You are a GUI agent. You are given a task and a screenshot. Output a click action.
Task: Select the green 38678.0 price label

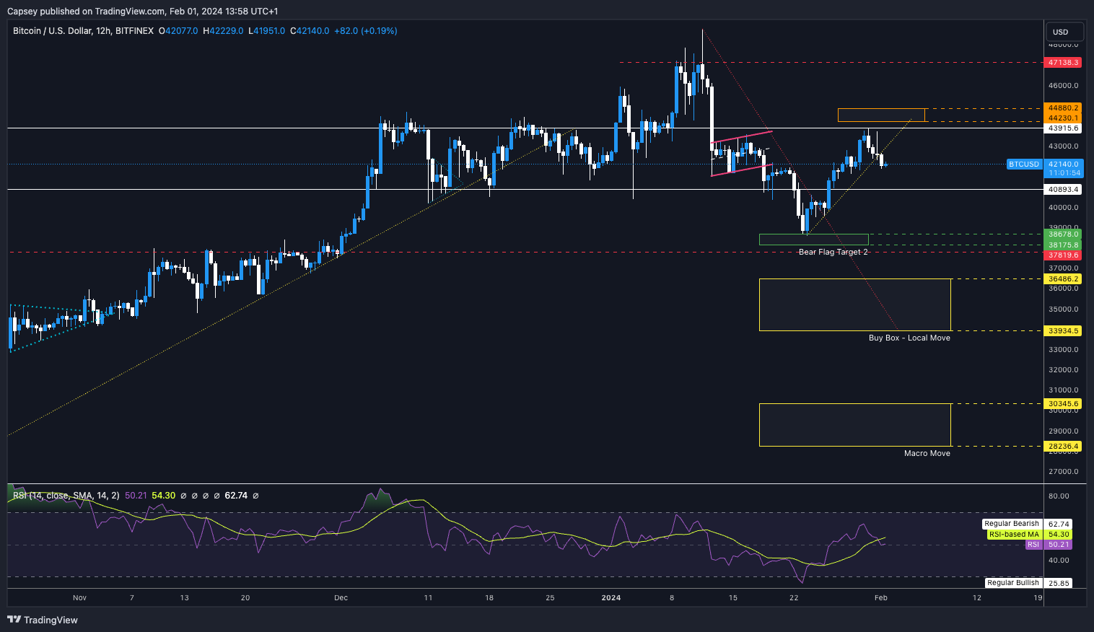1063,234
